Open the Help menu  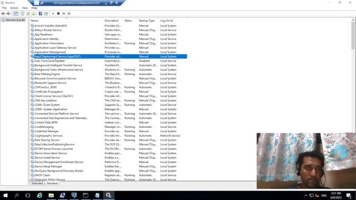(34, 8)
